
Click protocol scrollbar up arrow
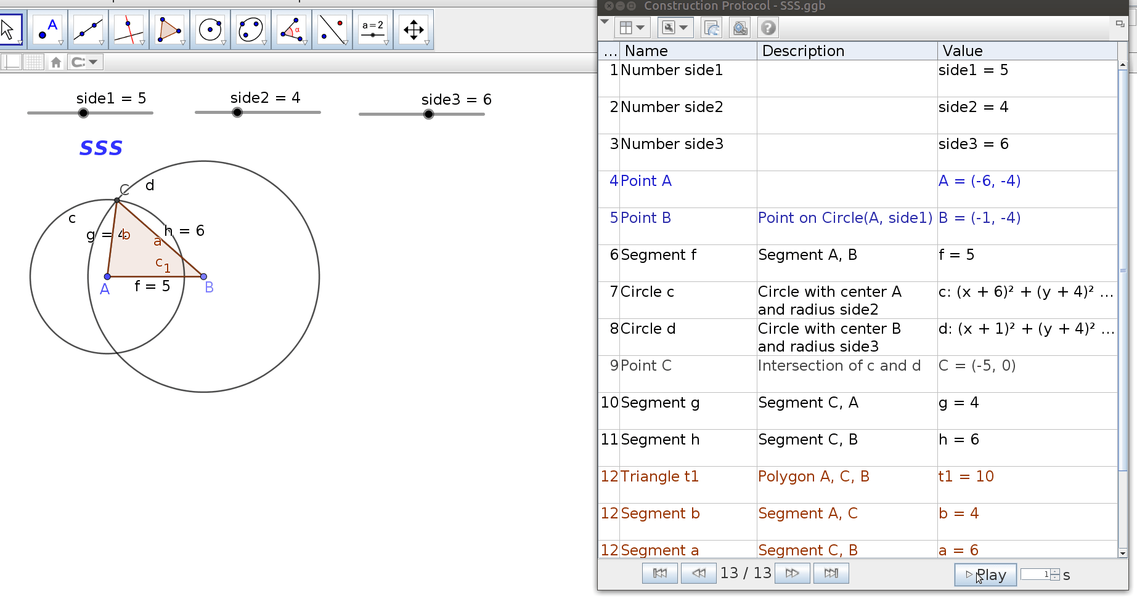(x=1123, y=65)
